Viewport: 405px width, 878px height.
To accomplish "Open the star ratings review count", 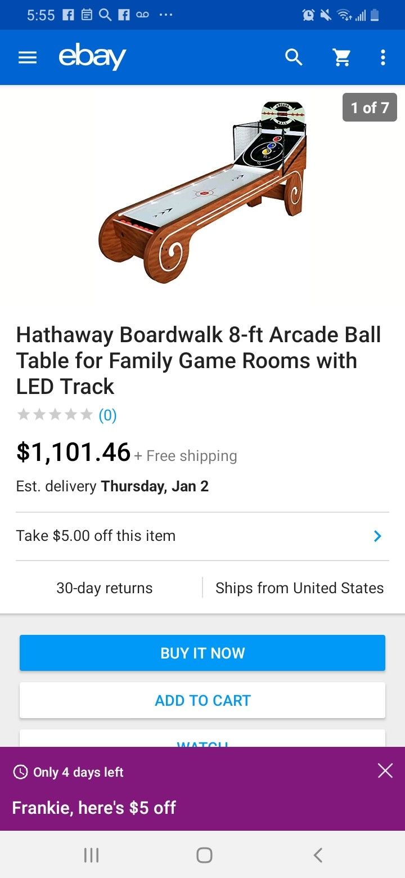I will [x=107, y=415].
